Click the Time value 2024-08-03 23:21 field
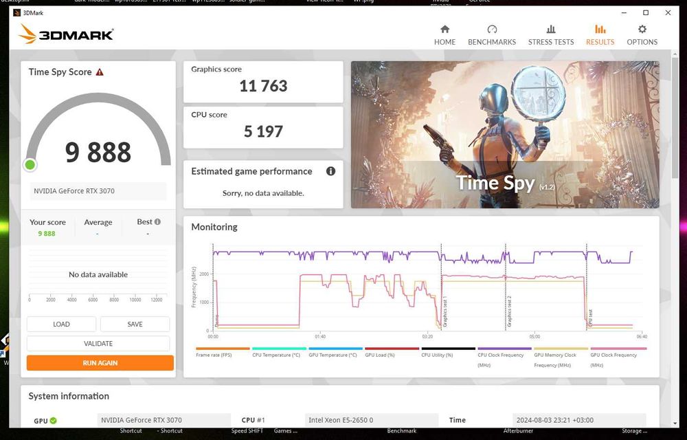 pos(579,420)
